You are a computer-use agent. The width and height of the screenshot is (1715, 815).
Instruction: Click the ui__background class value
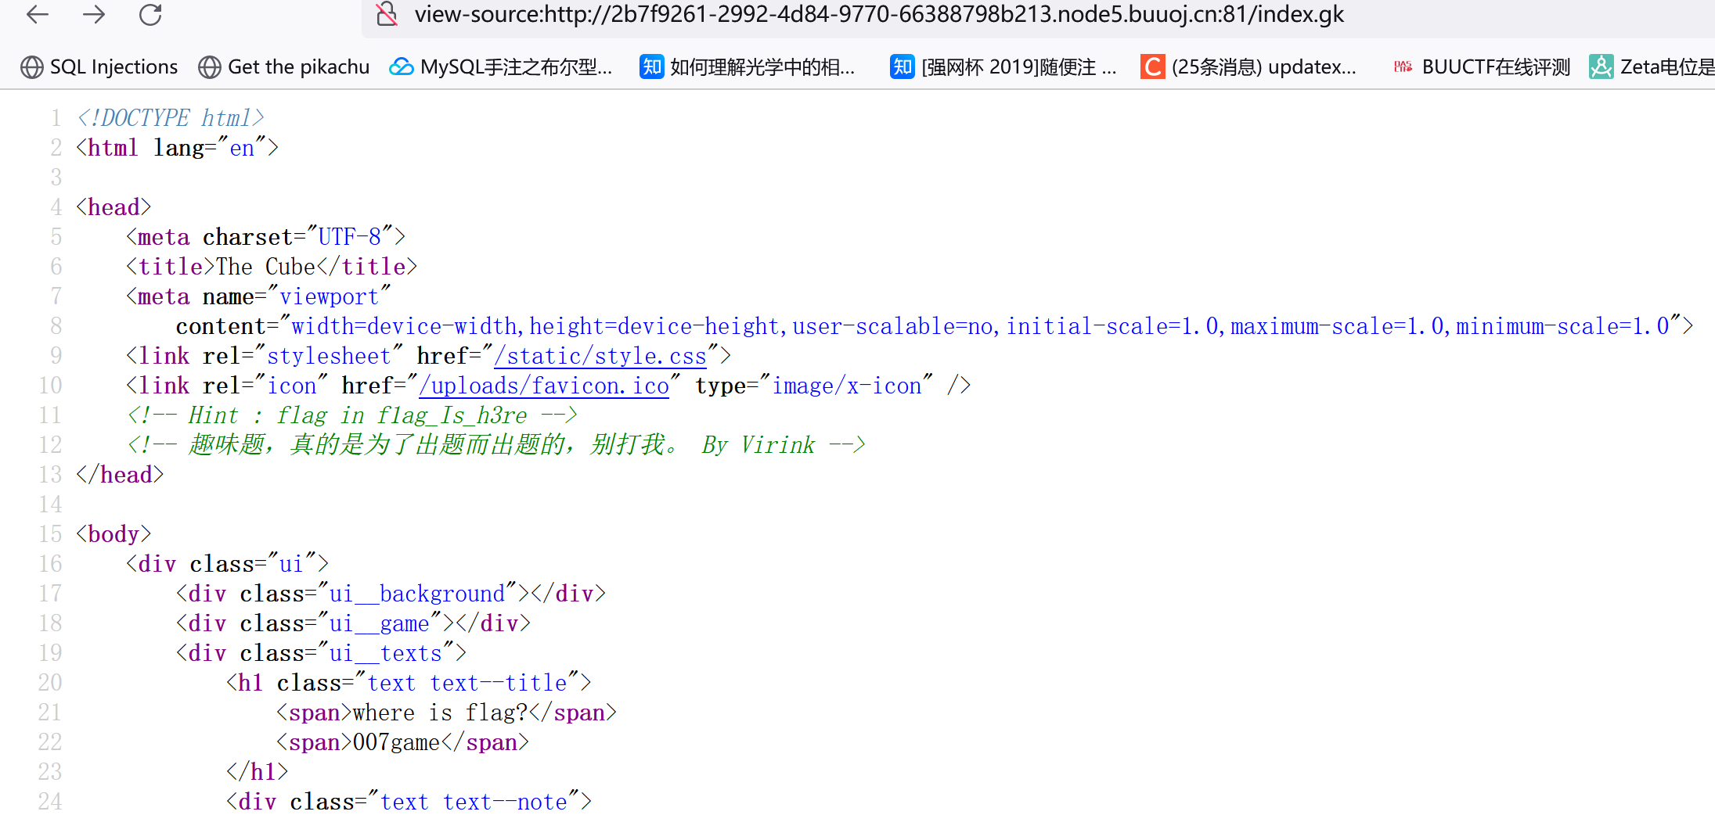tap(417, 594)
